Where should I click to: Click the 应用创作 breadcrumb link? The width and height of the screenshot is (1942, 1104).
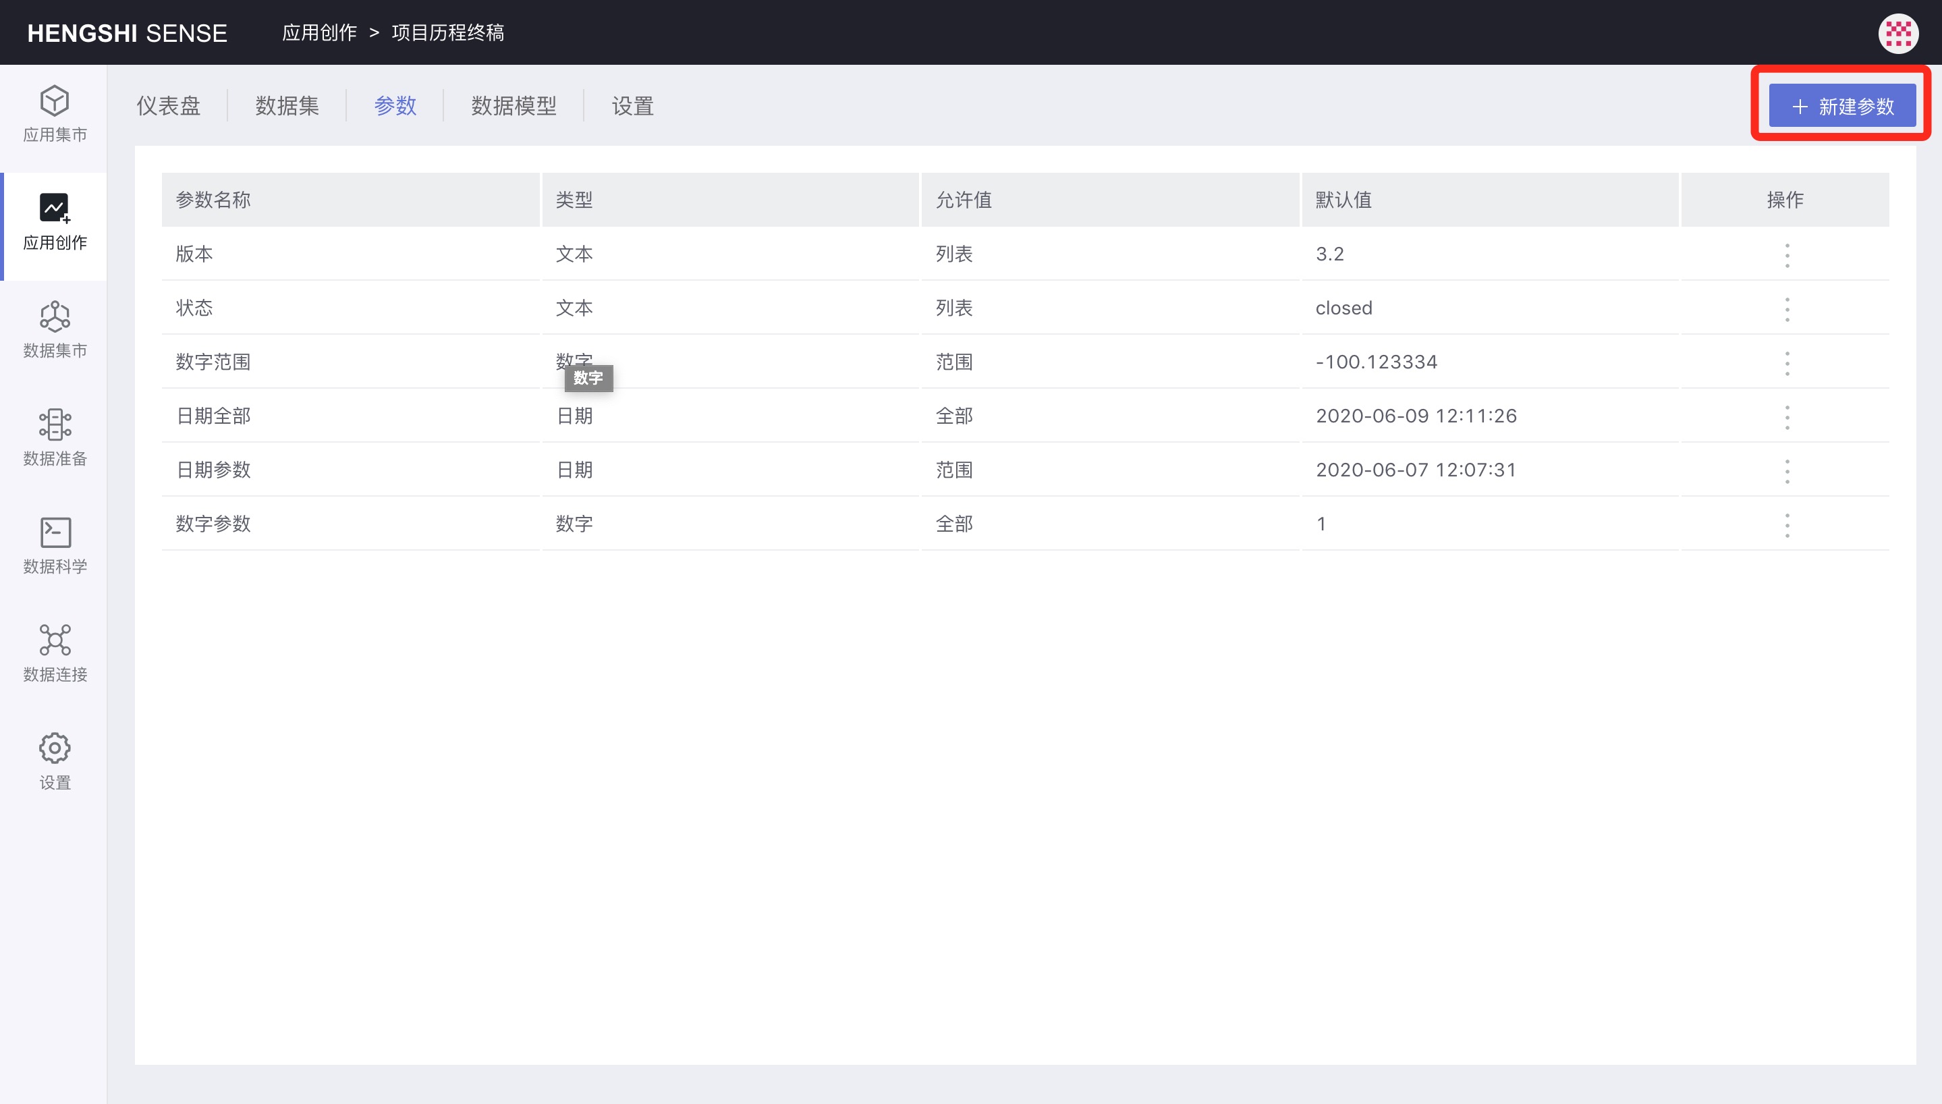coord(319,32)
